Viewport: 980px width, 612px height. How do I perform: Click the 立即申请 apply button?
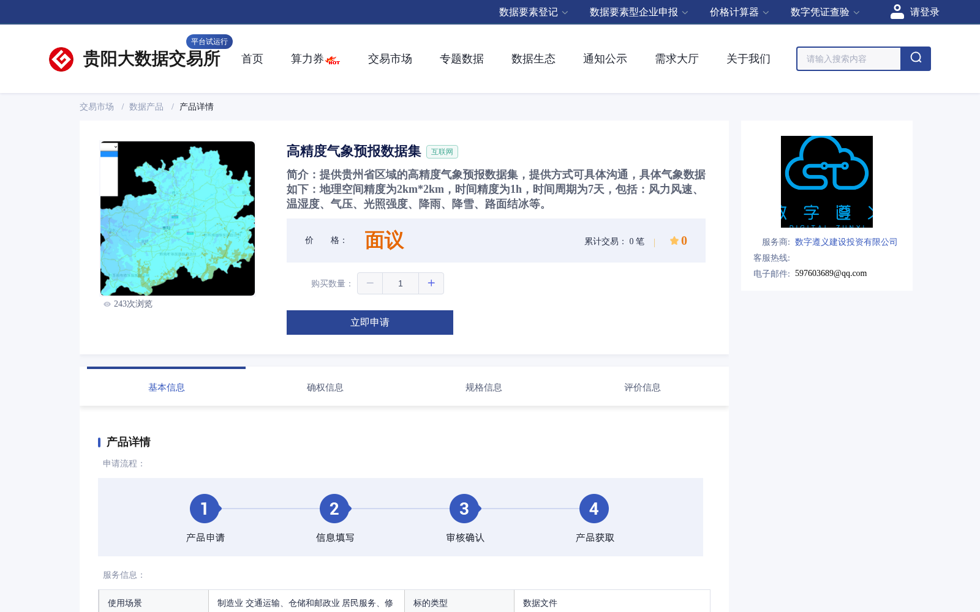coord(370,323)
